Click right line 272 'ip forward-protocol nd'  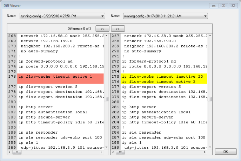point(149,61)
